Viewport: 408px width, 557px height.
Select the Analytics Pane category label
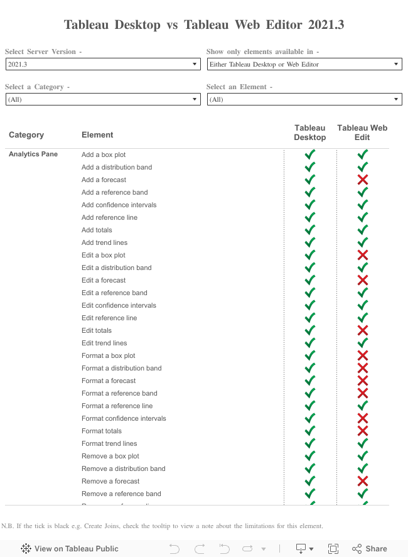33,154
